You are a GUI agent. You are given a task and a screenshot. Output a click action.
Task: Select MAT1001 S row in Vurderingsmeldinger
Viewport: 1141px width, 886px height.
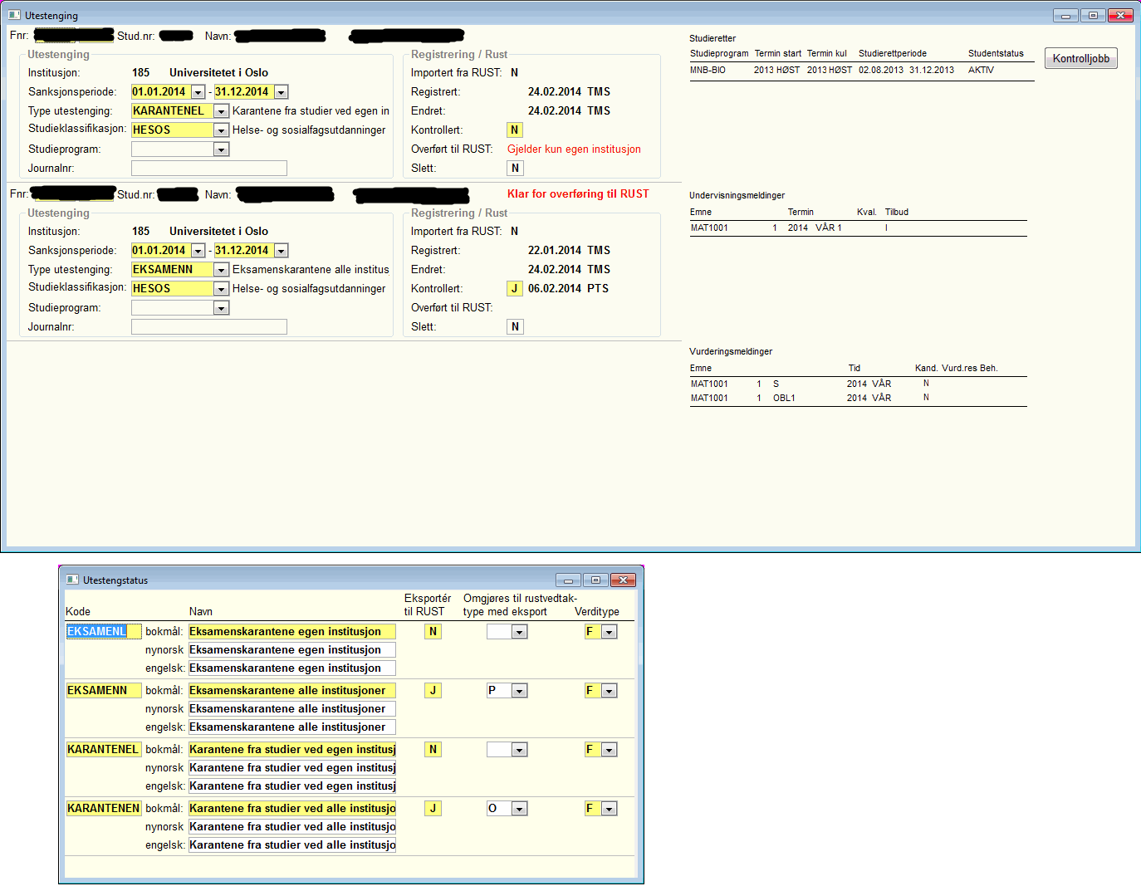tap(858, 384)
